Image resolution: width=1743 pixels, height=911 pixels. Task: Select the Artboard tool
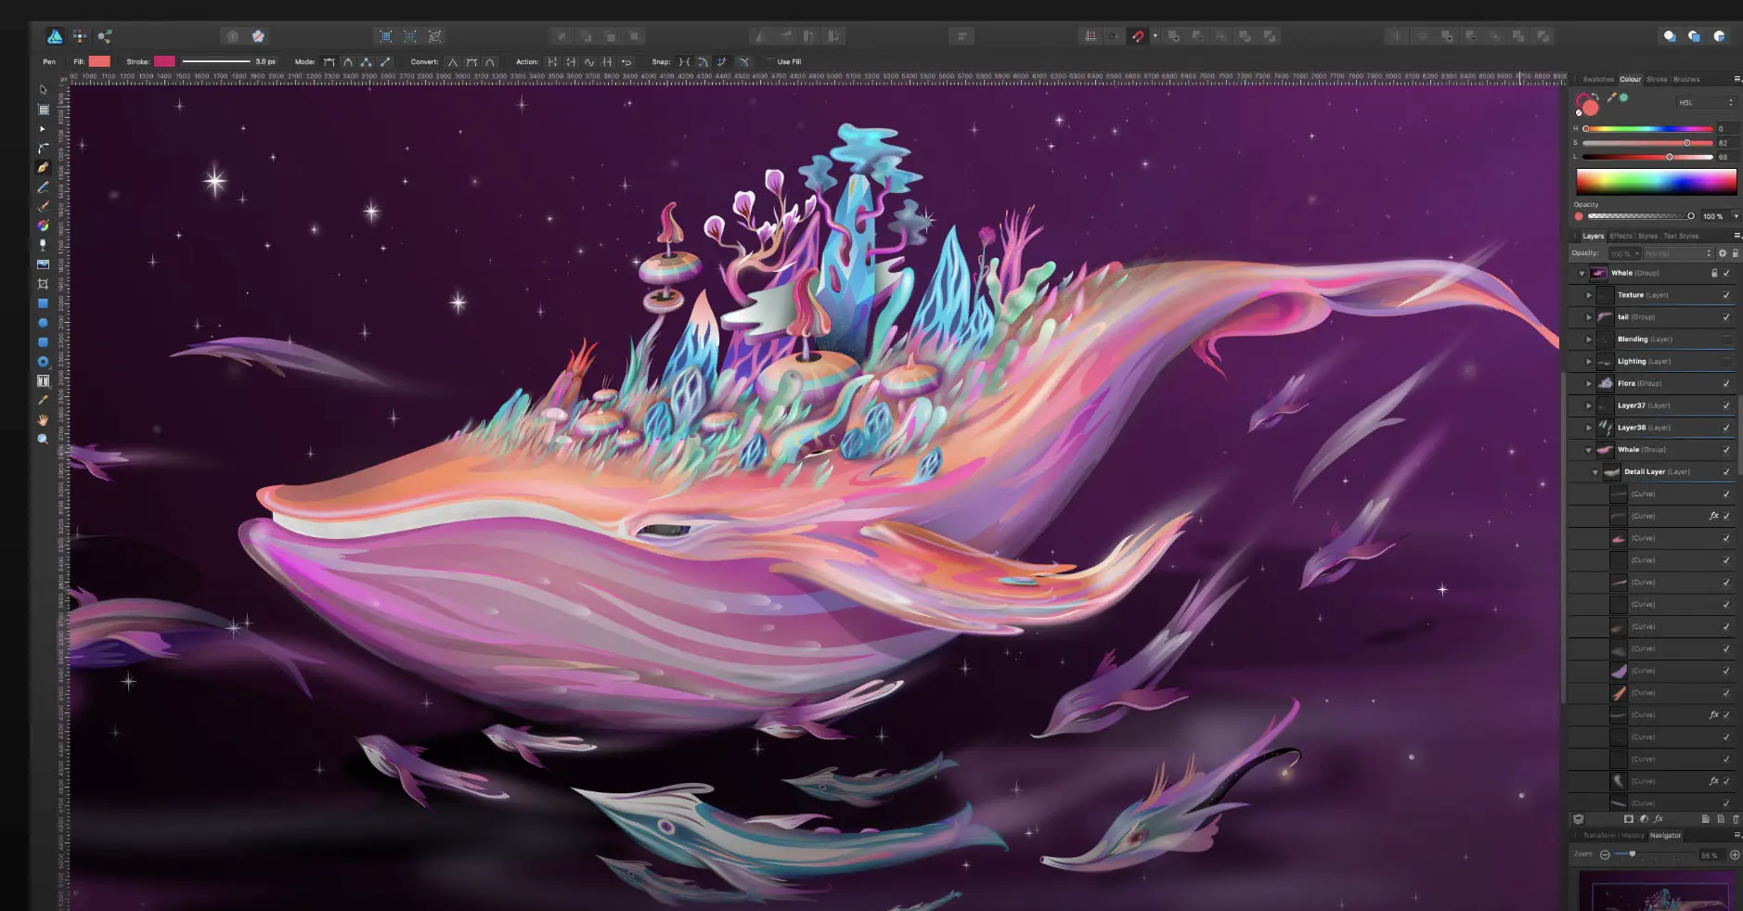click(43, 109)
